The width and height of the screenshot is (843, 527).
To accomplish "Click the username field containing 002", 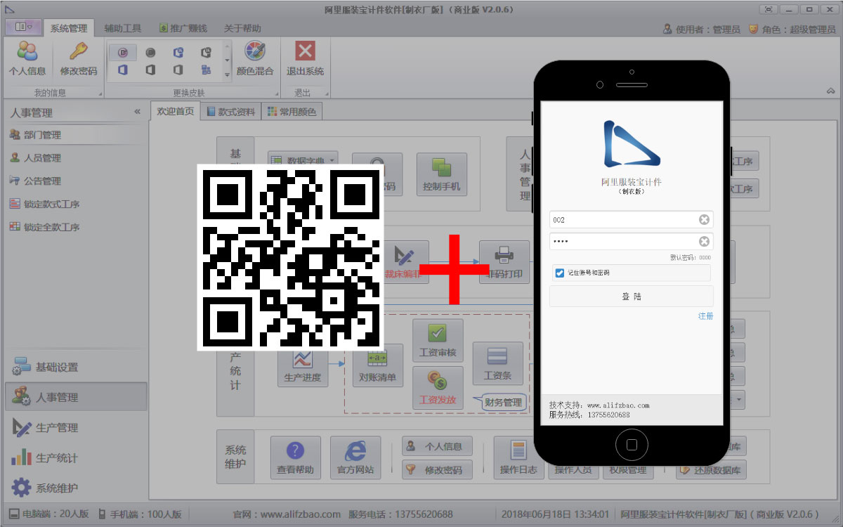I will pos(622,220).
